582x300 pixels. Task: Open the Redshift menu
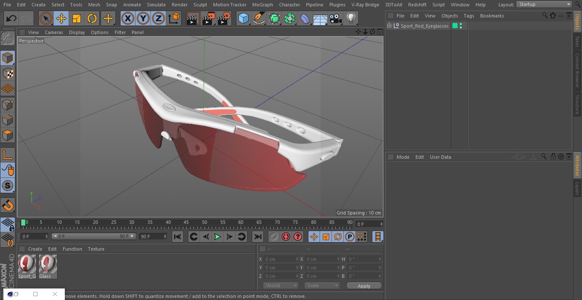(417, 5)
